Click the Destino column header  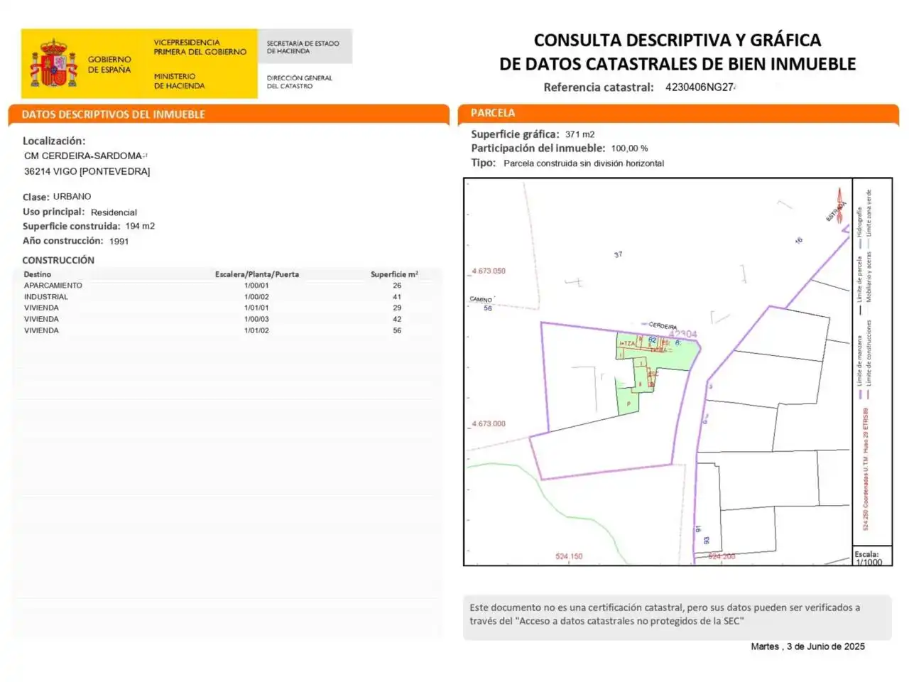(38, 274)
